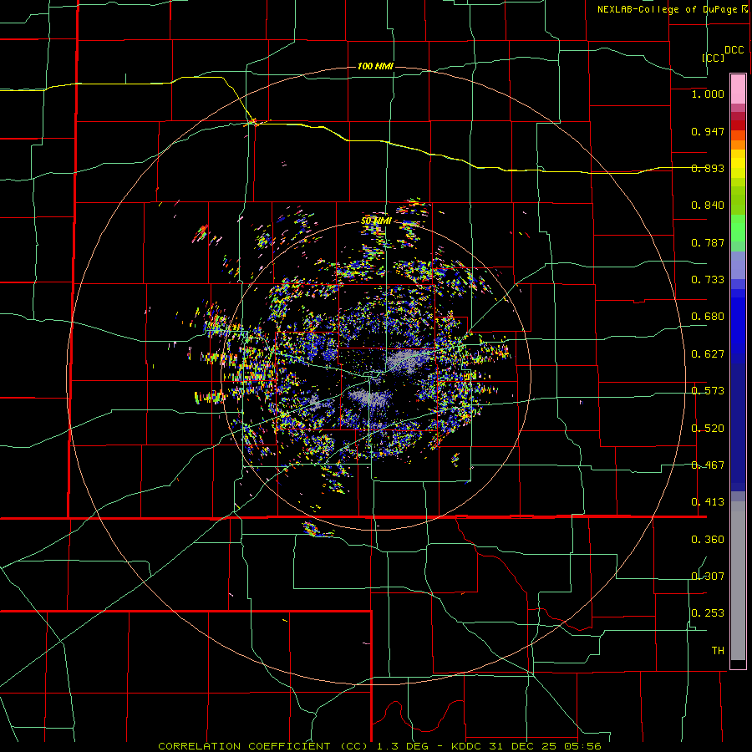Select the 0.787 scale value
The image size is (752, 752).
coord(708,242)
